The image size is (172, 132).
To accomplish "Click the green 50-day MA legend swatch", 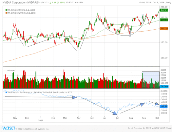I will [x=6, y=10].
